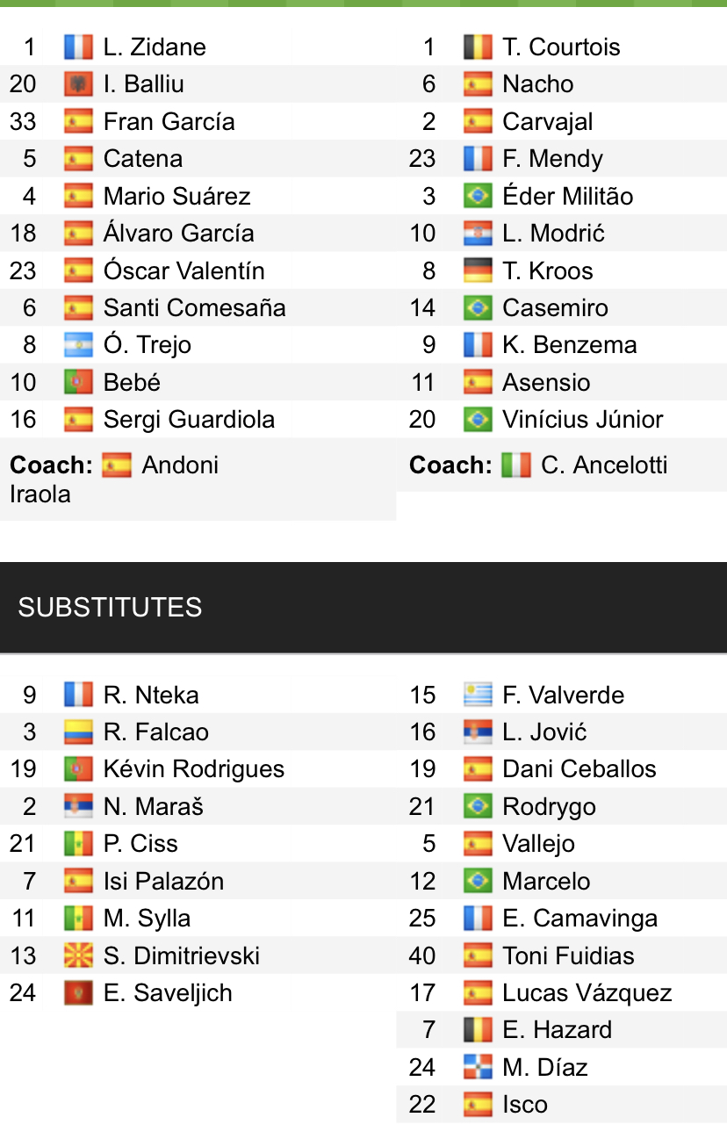Click the Uruguayan flag beside F. Valverde
The width and height of the screenshot is (727, 1139).
click(478, 695)
